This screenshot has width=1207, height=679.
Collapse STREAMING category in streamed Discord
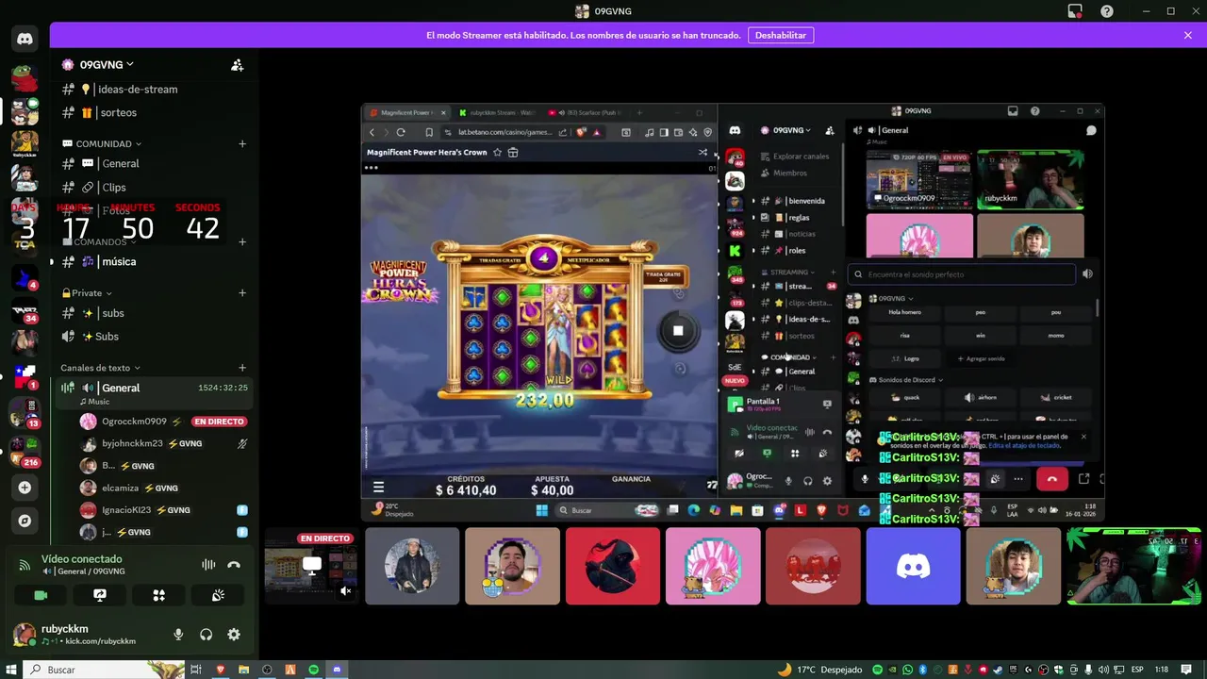pos(792,272)
